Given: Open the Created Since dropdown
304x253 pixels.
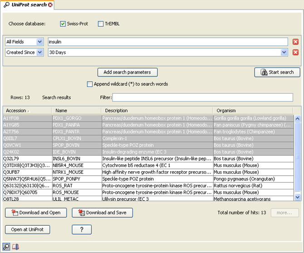Looking at the screenshot, I should 40,52.
